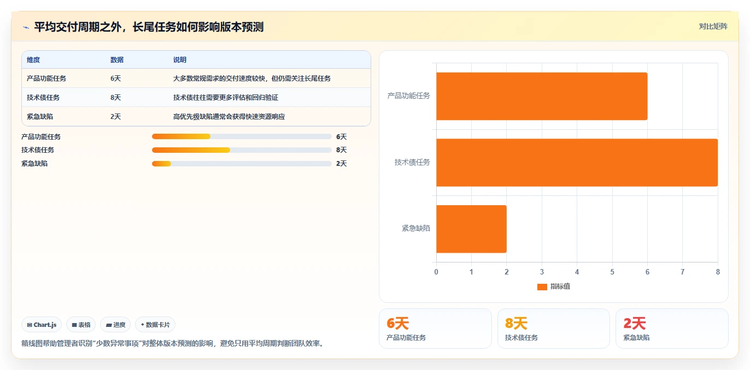Click the 对比矩阵 label in header
The image size is (750, 370).
coord(713,27)
